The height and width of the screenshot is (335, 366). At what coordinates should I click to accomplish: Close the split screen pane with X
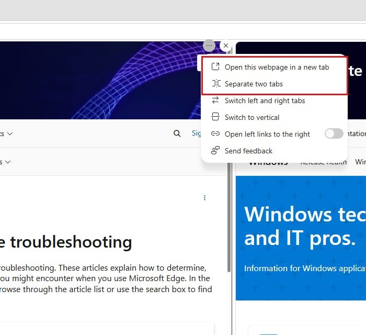coord(225,46)
